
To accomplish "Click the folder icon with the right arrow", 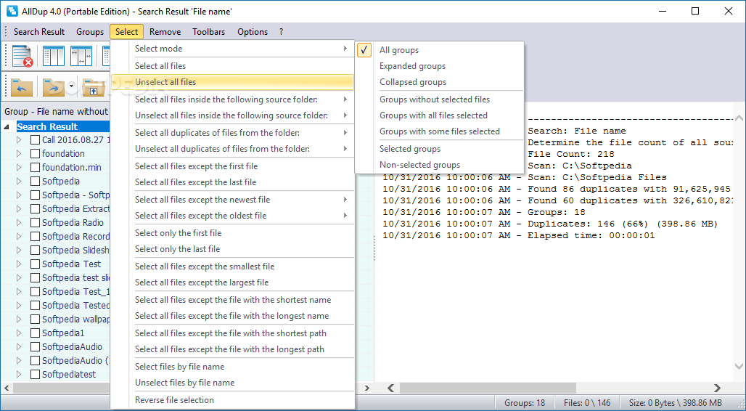I will tap(53, 87).
